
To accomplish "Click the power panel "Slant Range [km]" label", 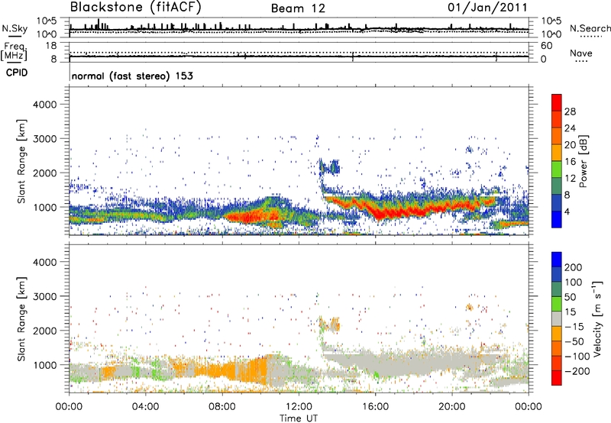I will pyautogui.click(x=22, y=161).
